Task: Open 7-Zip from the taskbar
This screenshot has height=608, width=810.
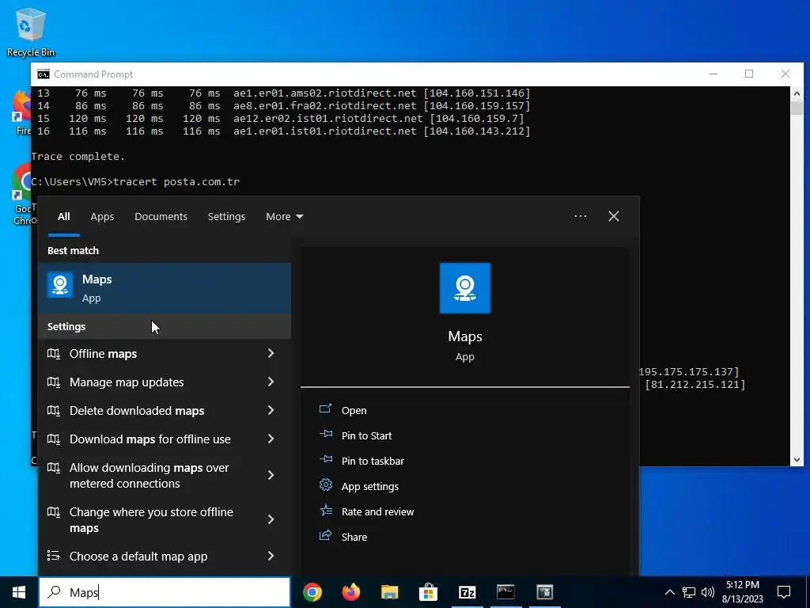Action: click(467, 592)
